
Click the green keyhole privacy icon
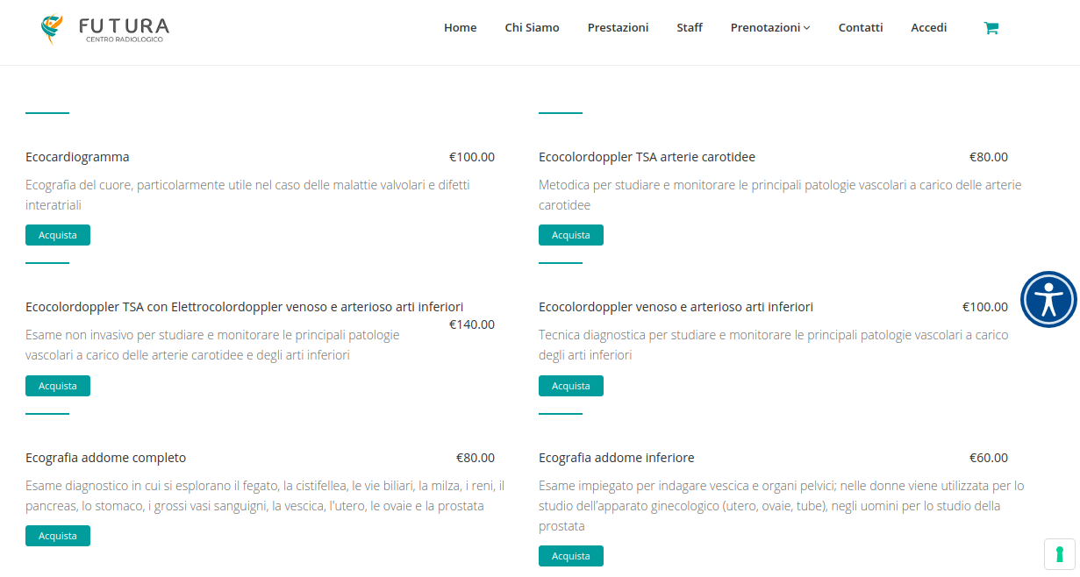tap(1060, 554)
